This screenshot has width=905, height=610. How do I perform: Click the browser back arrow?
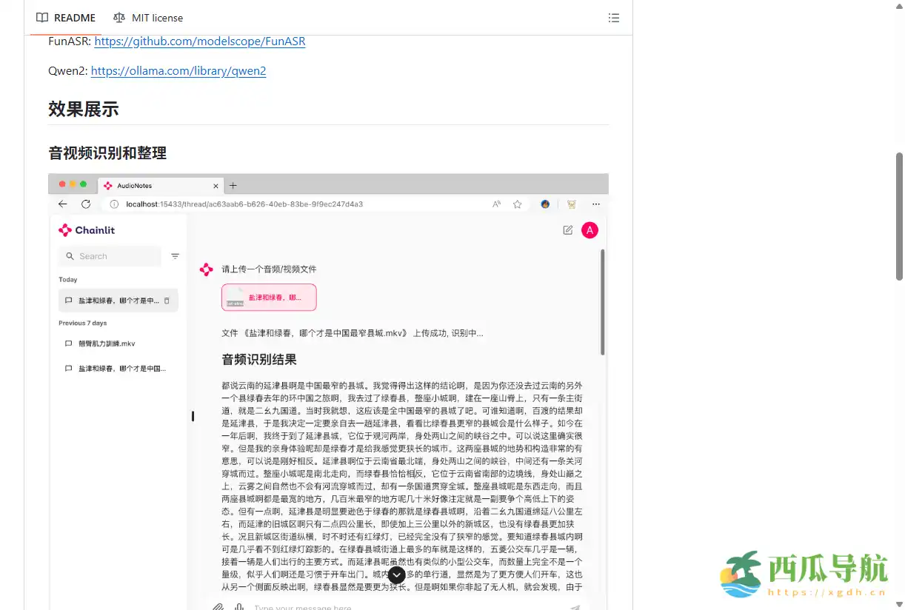pos(62,204)
